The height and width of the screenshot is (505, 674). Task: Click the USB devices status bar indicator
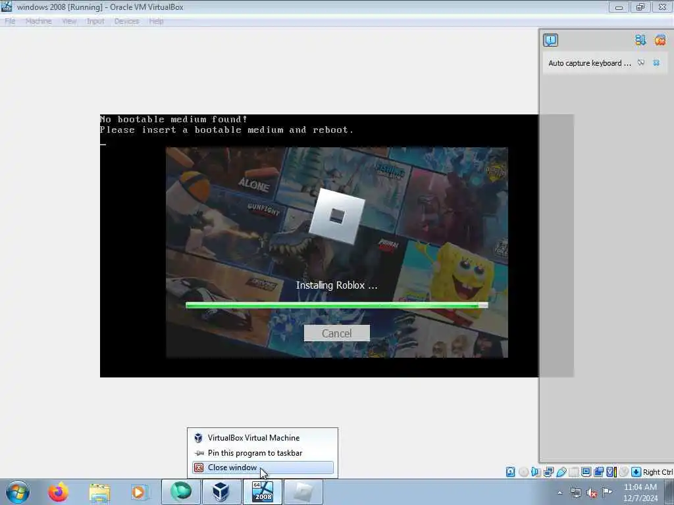click(561, 472)
